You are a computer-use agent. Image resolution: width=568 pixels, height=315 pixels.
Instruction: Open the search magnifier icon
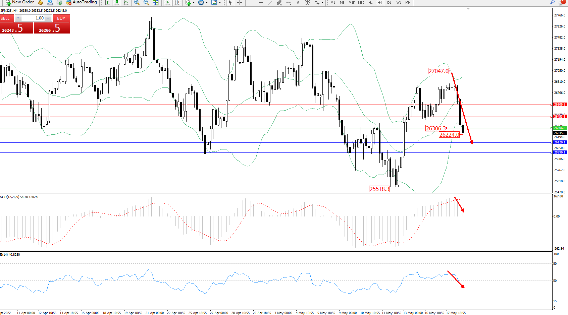[x=552, y=2]
